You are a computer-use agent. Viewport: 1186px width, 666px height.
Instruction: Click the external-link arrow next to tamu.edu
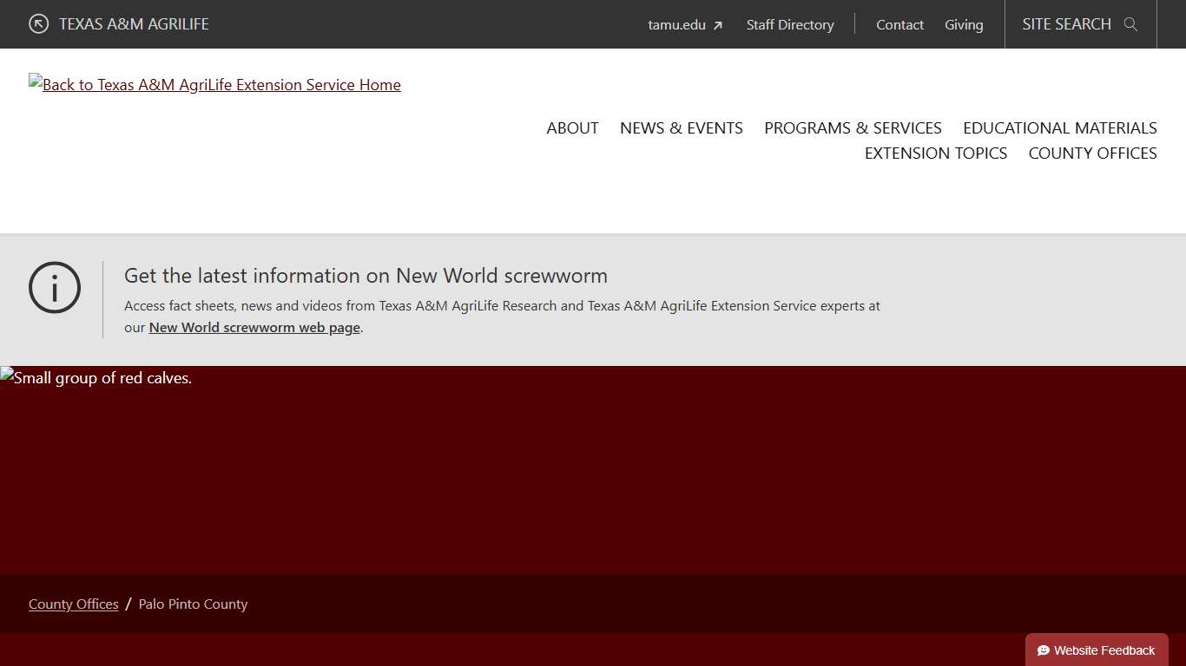point(718,26)
